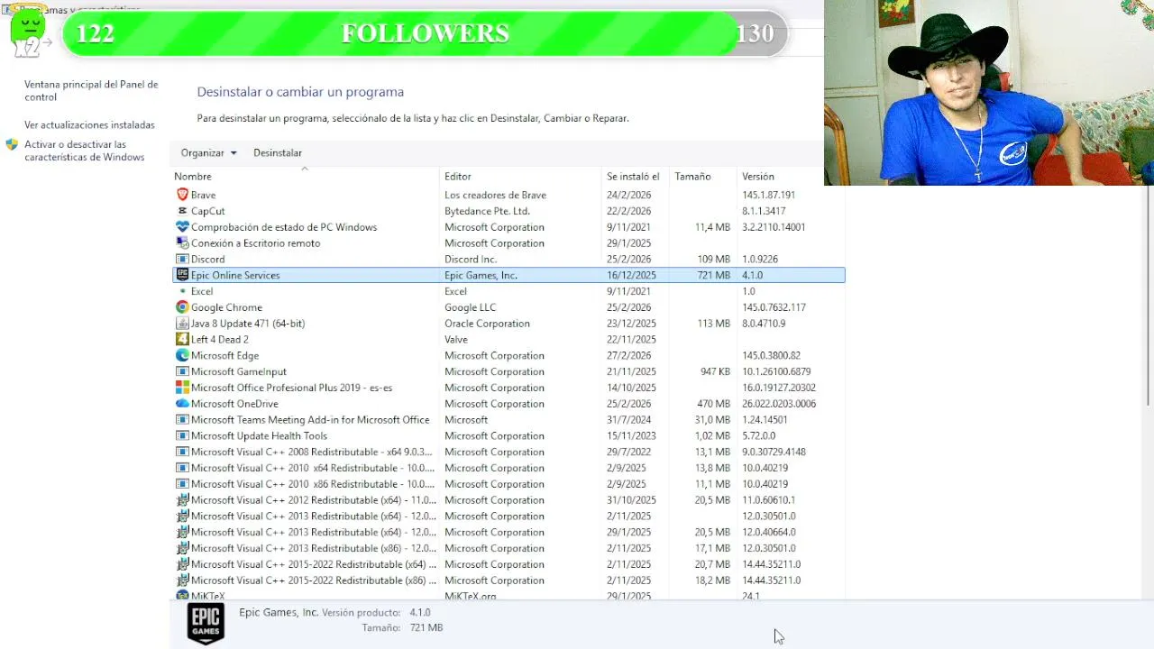This screenshot has width=1154, height=649.
Task: Click the Epic Online Services list icon
Action: pyautogui.click(x=182, y=275)
